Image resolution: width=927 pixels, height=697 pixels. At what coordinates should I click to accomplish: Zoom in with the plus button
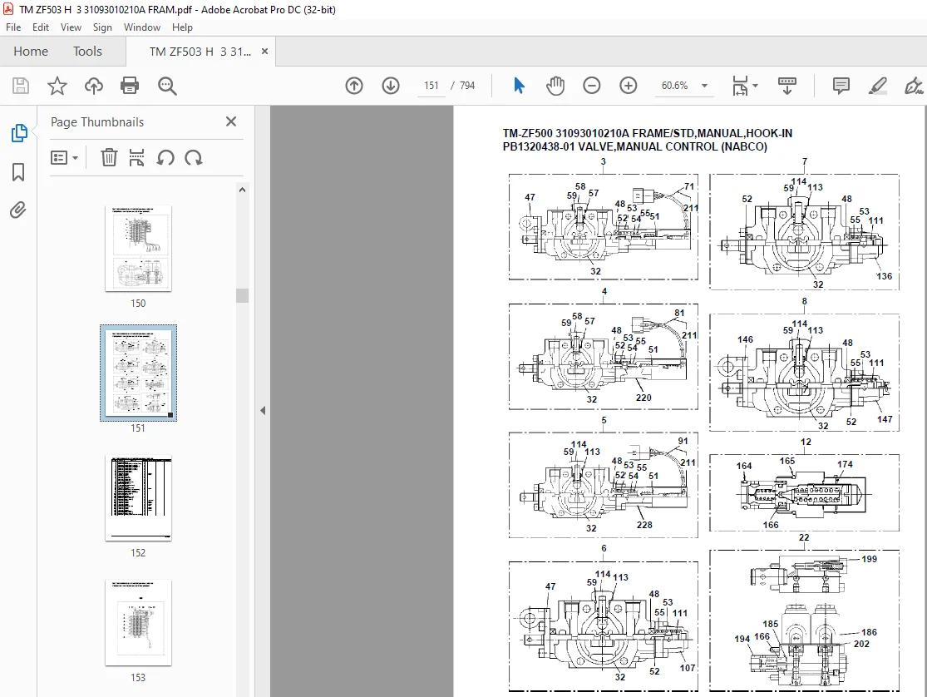[628, 86]
